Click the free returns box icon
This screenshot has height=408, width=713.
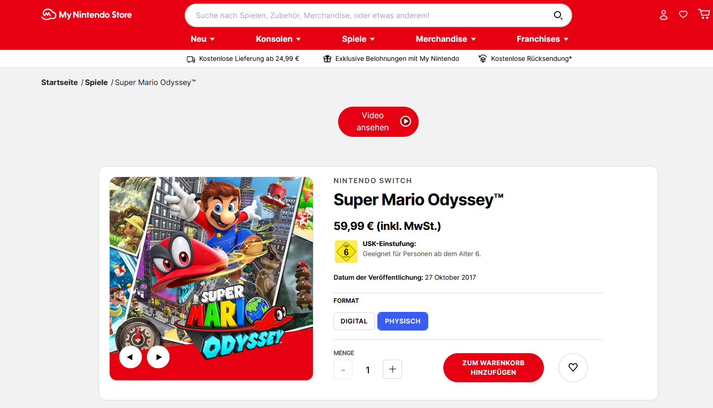click(x=483, y=59)
